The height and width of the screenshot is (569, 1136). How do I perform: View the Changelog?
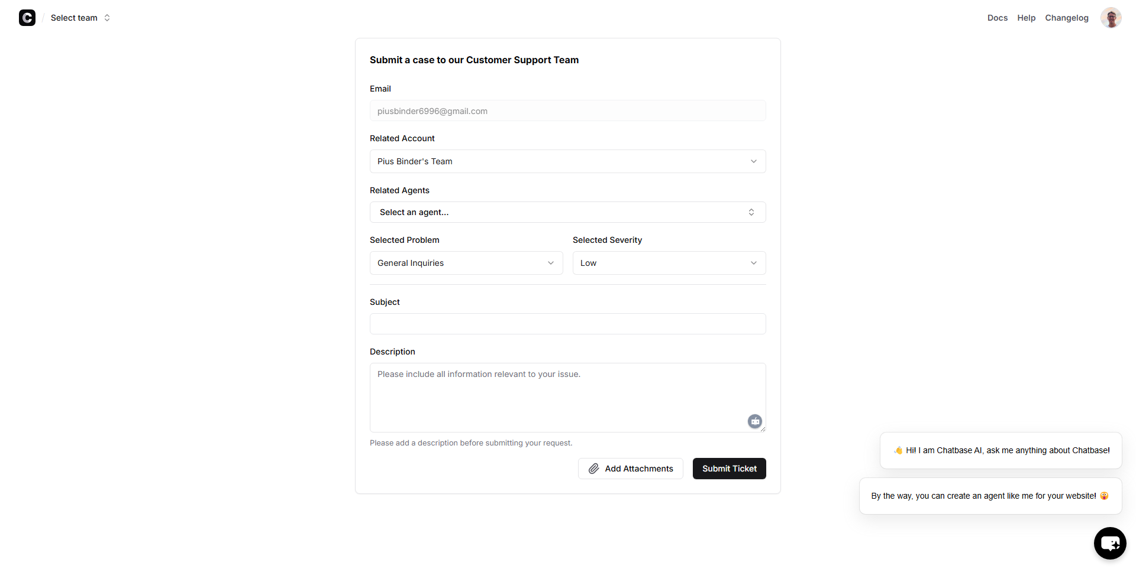[1066, 18]
